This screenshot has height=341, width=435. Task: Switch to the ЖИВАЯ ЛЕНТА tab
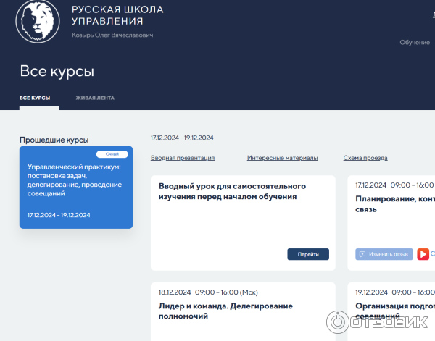[x=95, y=98]
